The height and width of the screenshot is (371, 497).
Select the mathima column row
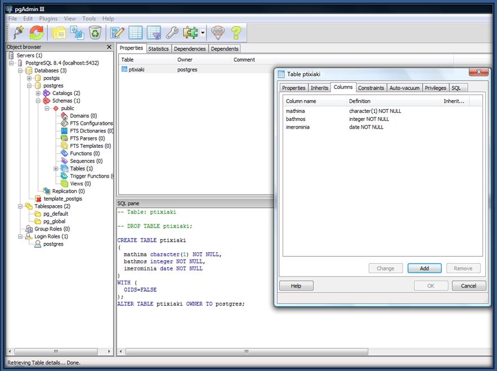(x=383, y=111)
